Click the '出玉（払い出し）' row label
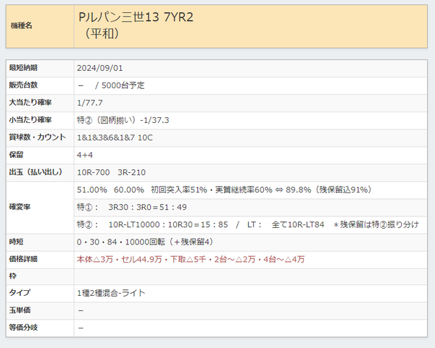Image resolution: width=435 pixels, height=348 pixels. 36,172
